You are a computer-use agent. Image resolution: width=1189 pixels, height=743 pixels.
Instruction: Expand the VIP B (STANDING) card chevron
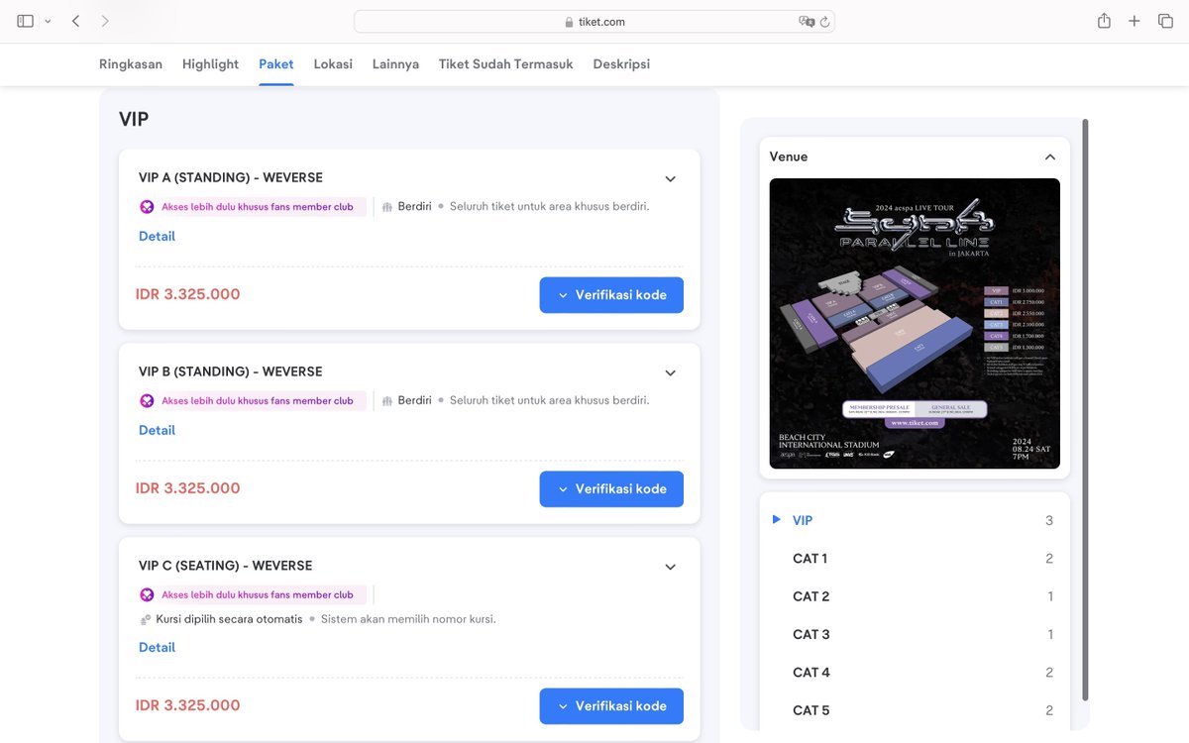[x=670, y=373]
